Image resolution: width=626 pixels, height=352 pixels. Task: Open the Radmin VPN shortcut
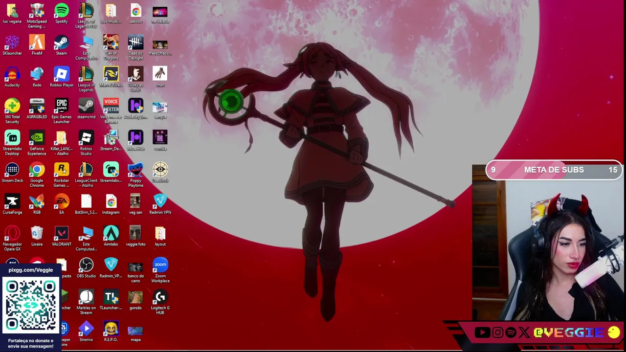tap(160, 204)
